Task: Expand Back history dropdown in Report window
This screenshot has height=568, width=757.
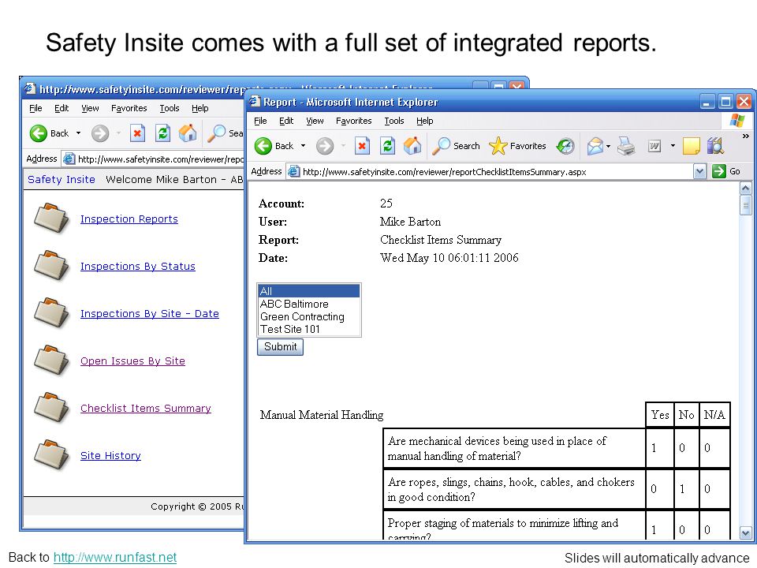Action: pyautogui.click(x=303, y=146)
